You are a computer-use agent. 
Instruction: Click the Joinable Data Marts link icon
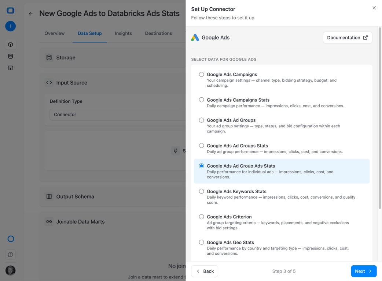tap(49, 222)
